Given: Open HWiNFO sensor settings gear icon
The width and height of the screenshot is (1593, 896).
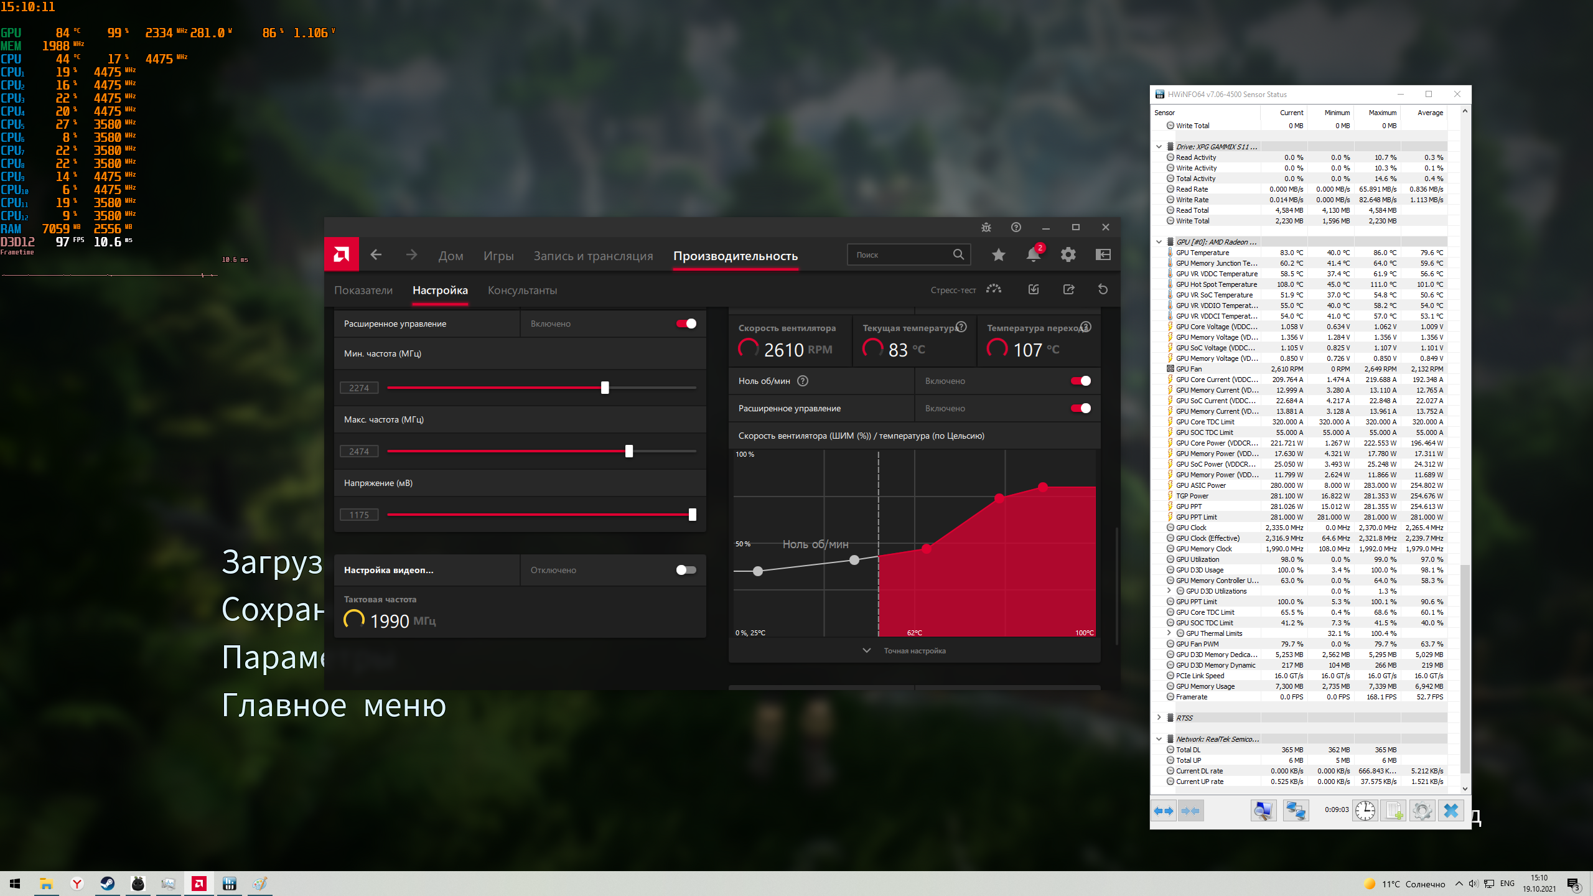Looking at the screenshot, I should 1422,810.
